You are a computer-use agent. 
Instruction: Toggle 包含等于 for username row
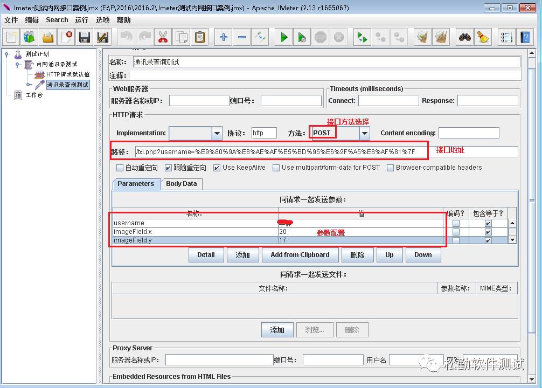(488, 224)
